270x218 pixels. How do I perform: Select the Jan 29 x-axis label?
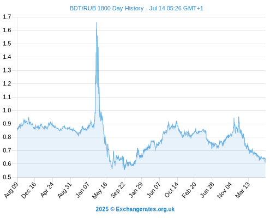pos(136,190)
